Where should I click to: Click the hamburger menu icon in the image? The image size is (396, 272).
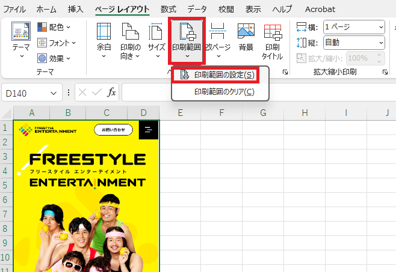(x=149, y=130)
